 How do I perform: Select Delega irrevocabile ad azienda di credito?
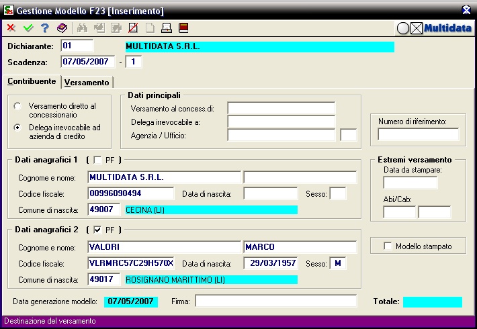point(17,128)
